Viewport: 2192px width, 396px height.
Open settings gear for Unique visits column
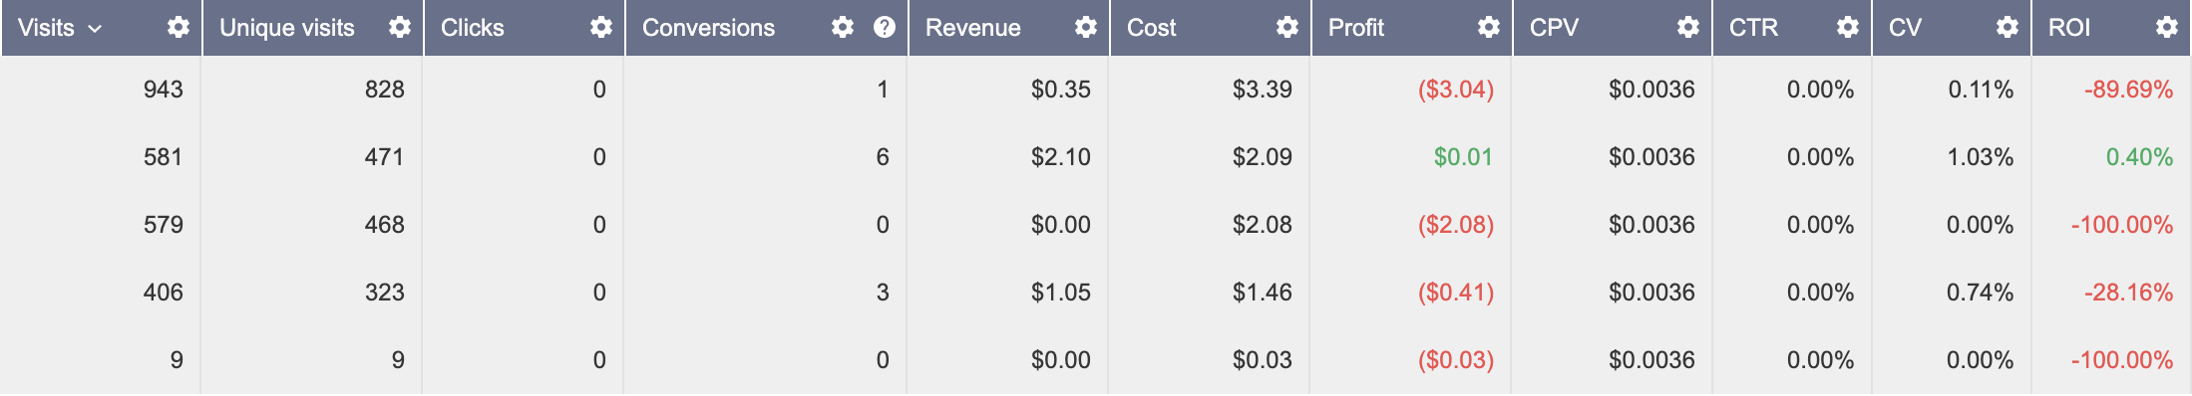click(400, 28)
